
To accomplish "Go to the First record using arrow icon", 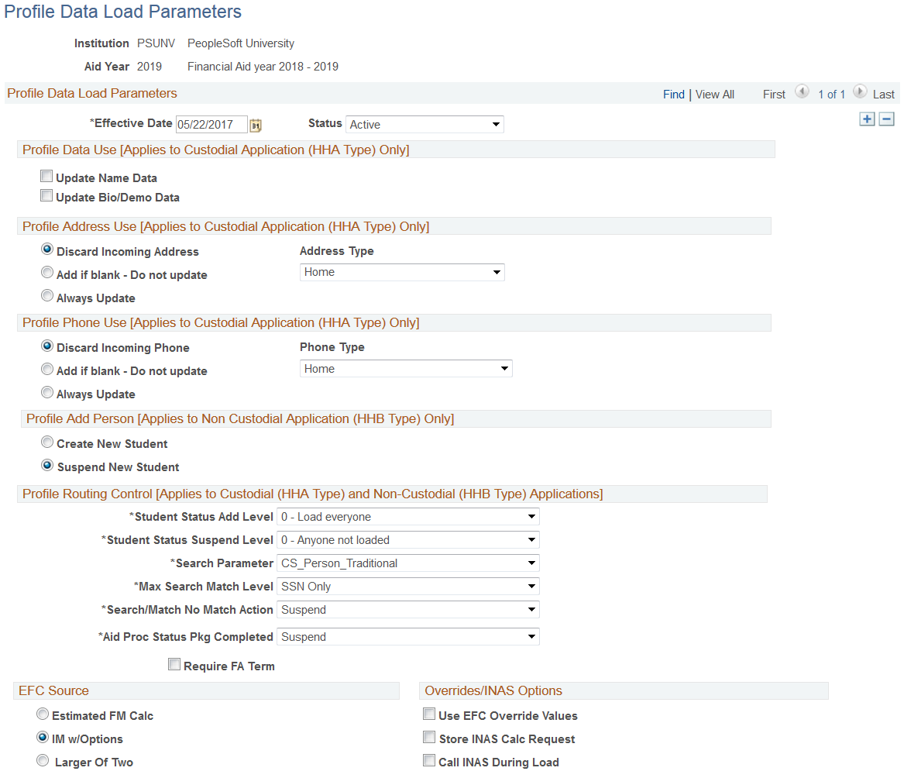I will 803,91.
